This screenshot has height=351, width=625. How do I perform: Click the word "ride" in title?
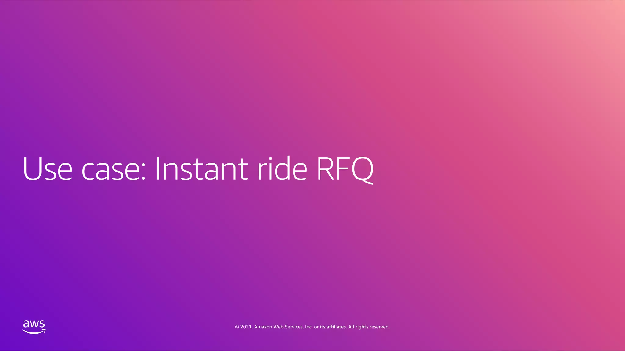click(282, 169)
